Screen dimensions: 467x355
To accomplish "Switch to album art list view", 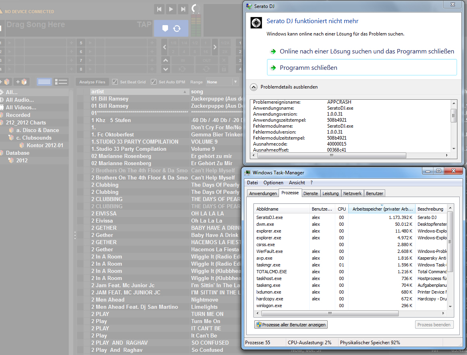I will (x=61, y=81).
